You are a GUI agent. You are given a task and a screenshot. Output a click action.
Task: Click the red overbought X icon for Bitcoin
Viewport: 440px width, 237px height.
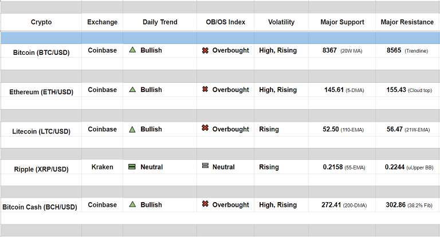(x=205, y=50)
